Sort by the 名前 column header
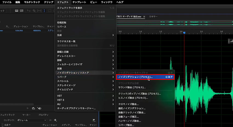 tap(7, 125)
